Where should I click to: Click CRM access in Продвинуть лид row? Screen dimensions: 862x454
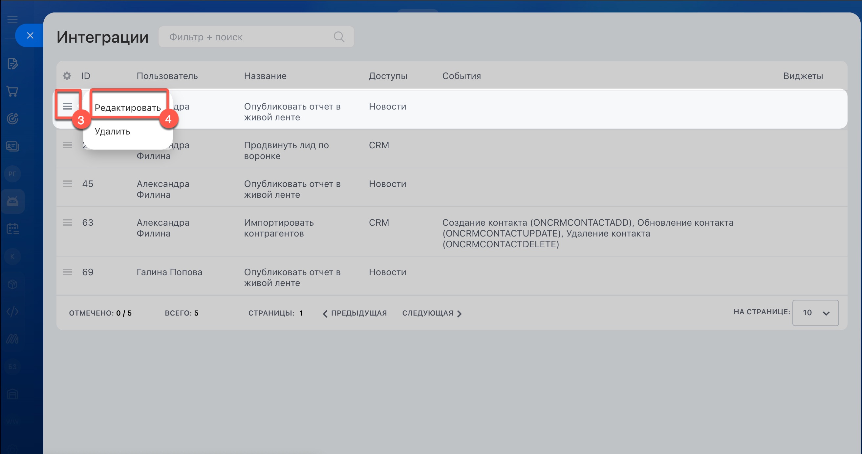coord(379,145)
